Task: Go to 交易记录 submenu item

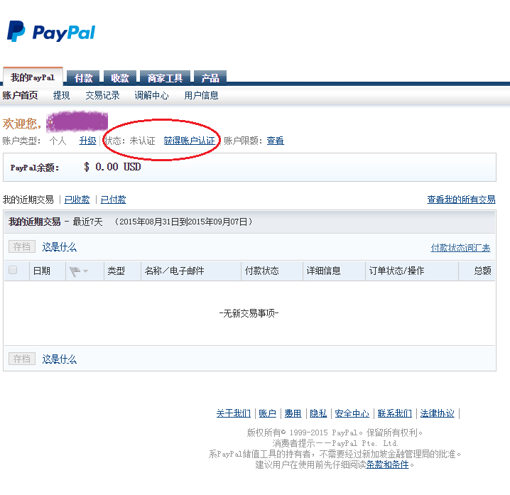Action: coord(102,95)
